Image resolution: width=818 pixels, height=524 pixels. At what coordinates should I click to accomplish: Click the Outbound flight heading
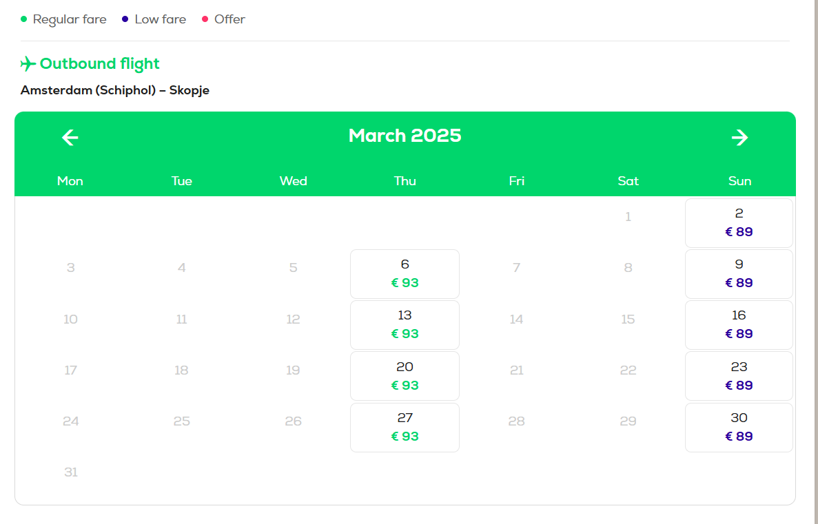99,64
